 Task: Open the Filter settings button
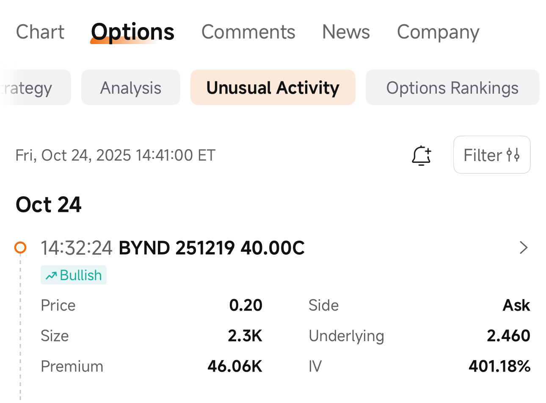coord(492,155)
